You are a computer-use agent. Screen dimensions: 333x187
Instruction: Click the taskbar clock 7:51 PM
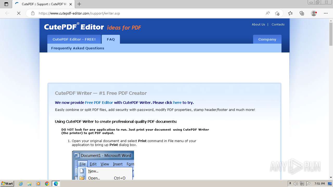(320, 184)
